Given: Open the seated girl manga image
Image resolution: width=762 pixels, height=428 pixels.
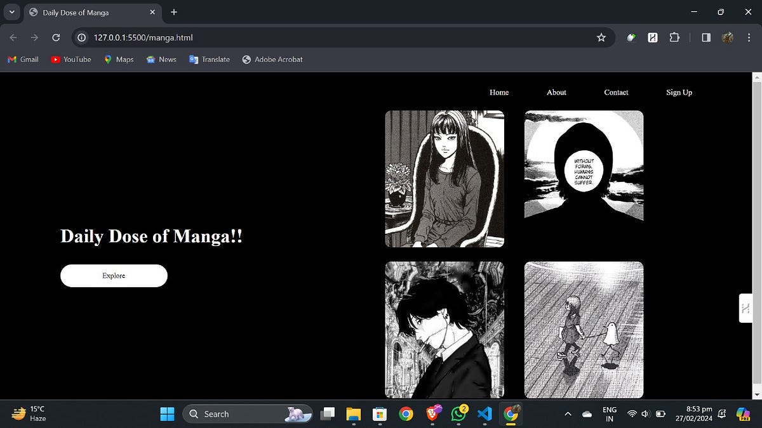Looking at the screenshot, I should pos(444,179).
